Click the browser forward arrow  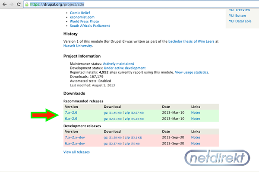[x=12, y=4]
